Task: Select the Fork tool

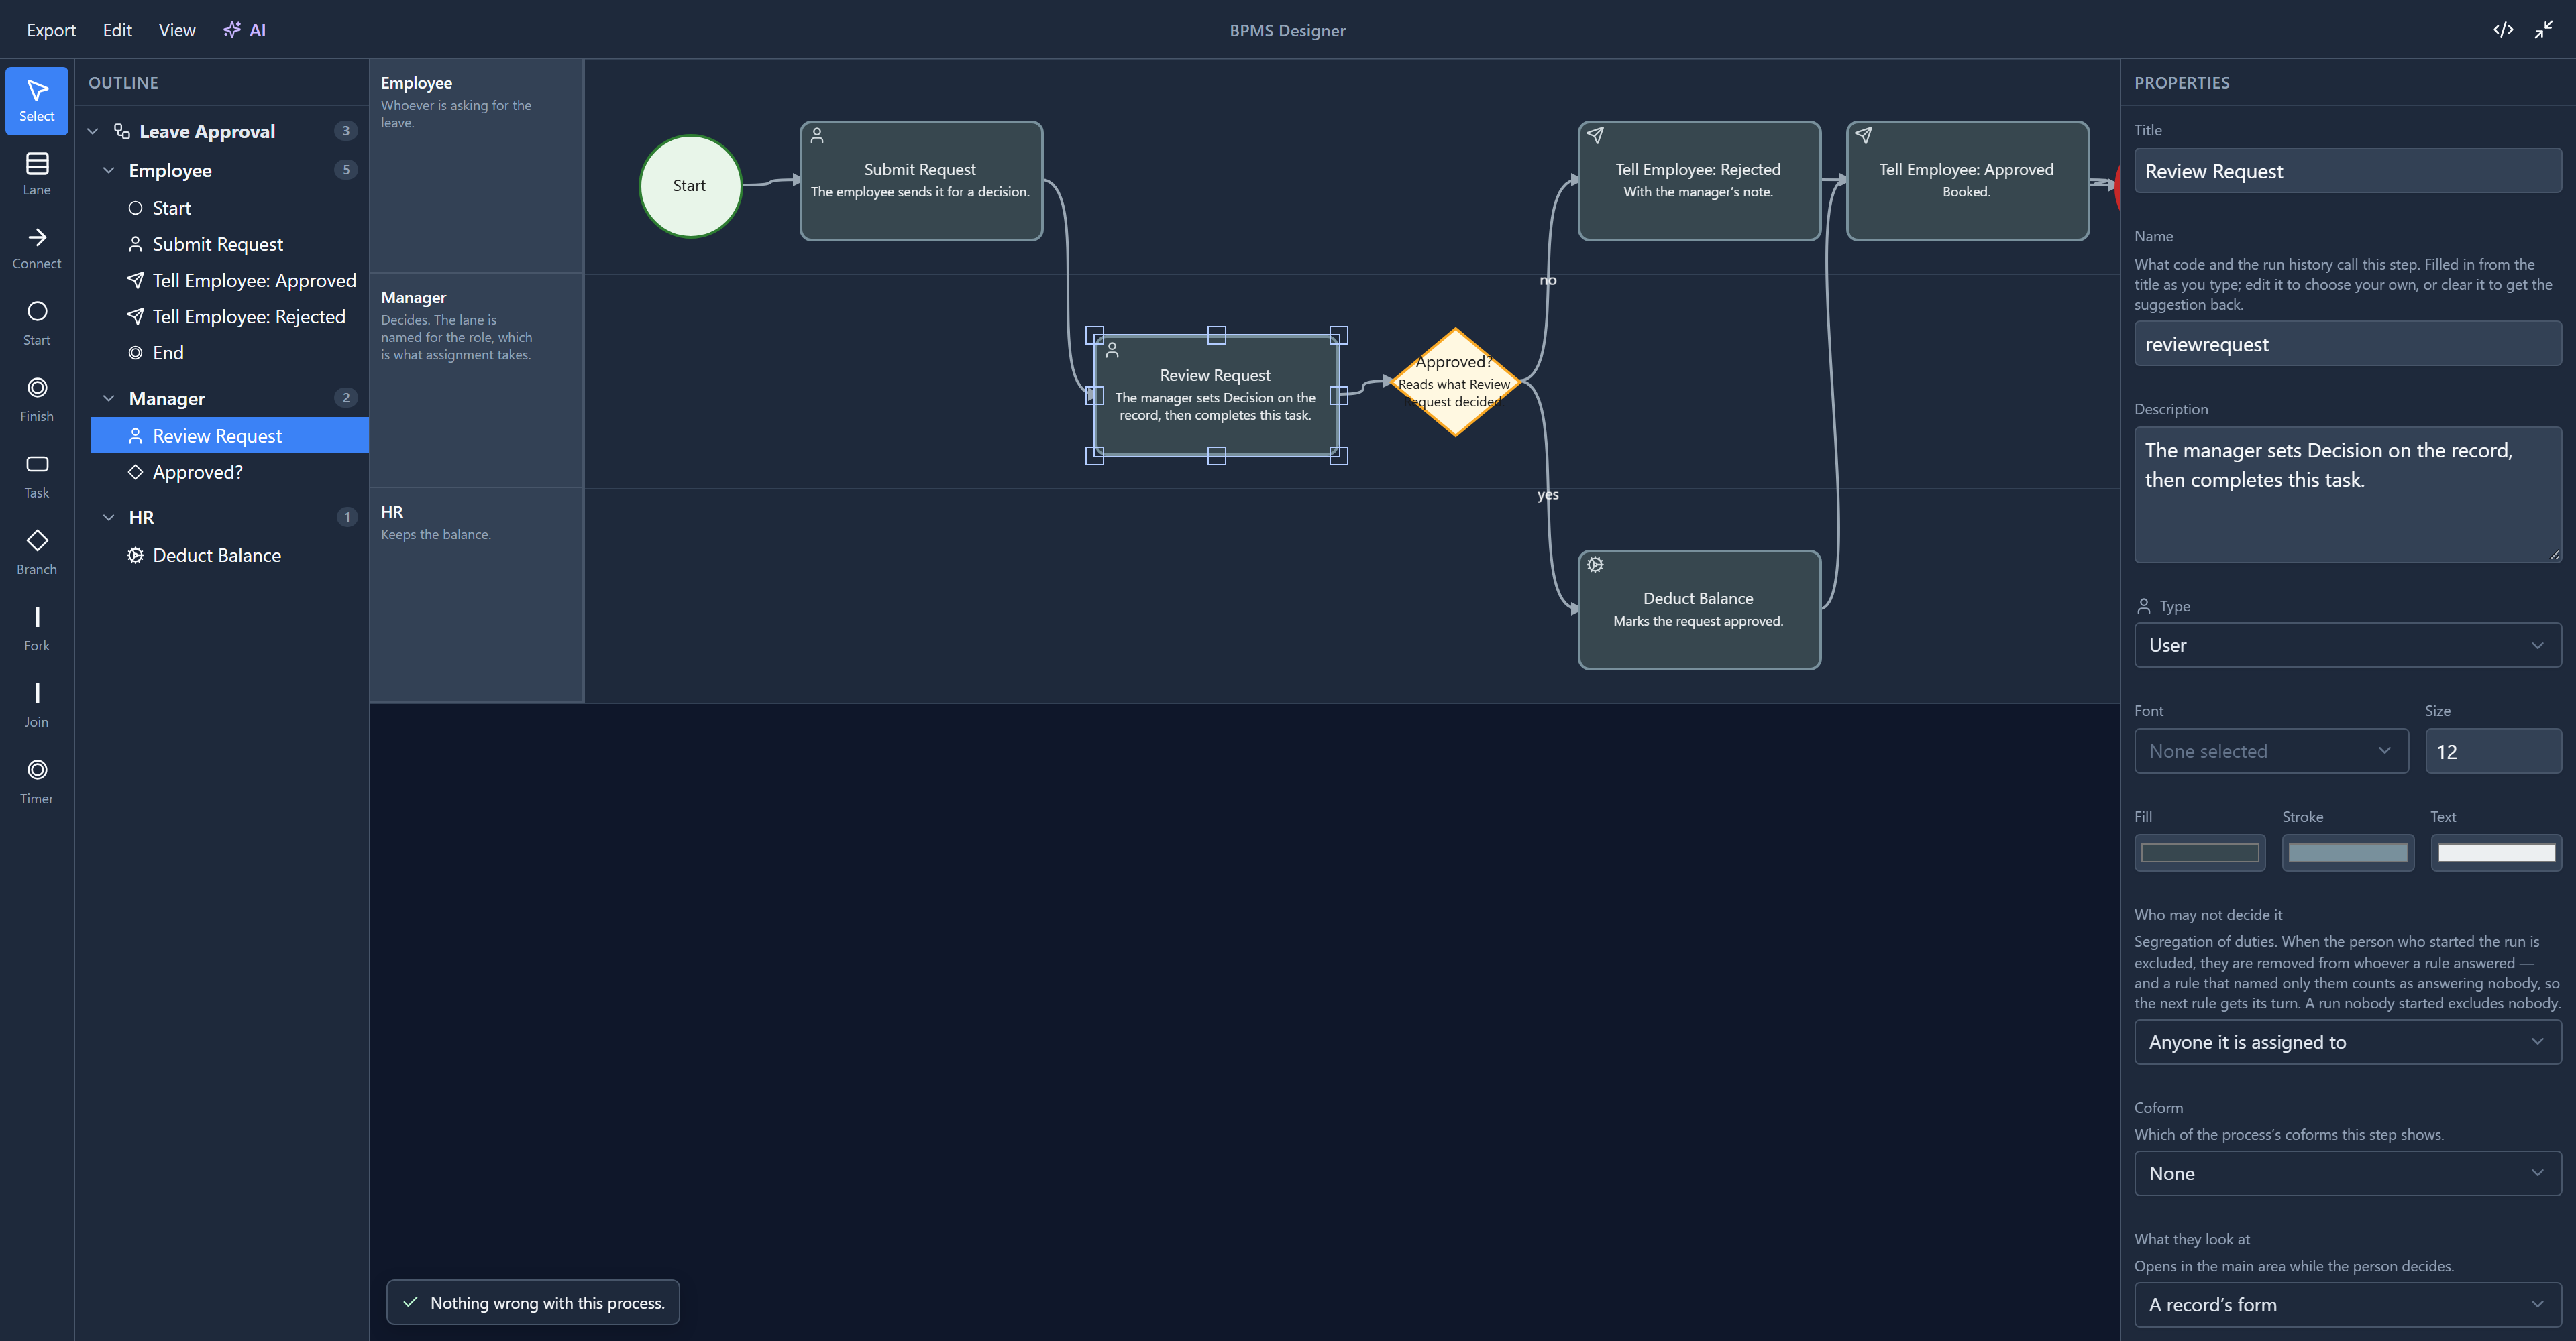Action: coord(37,630)
